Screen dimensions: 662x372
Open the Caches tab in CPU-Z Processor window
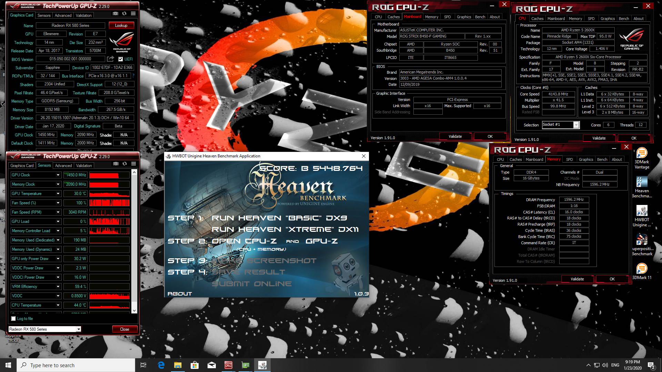(x=537, y=19)
